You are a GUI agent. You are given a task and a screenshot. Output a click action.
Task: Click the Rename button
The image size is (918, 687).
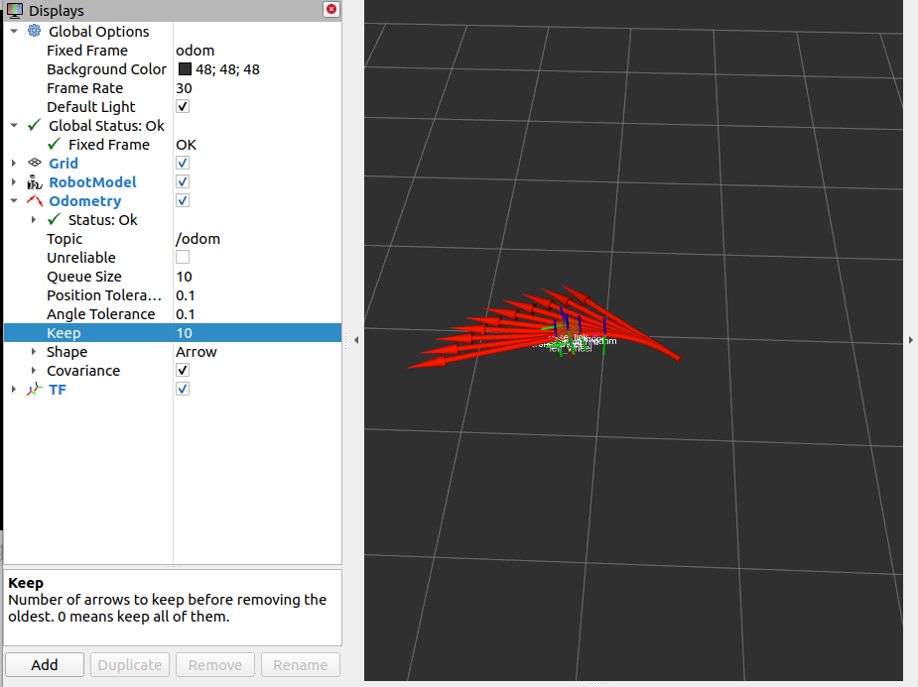(x=301, y=665)
